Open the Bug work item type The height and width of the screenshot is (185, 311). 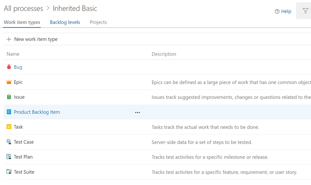pyautogui.click(x=18, y=67)
